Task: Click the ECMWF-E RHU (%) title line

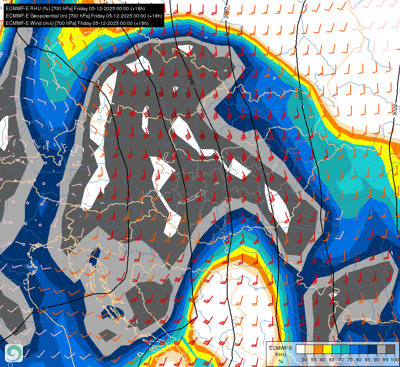Action: tap(75, 9)
